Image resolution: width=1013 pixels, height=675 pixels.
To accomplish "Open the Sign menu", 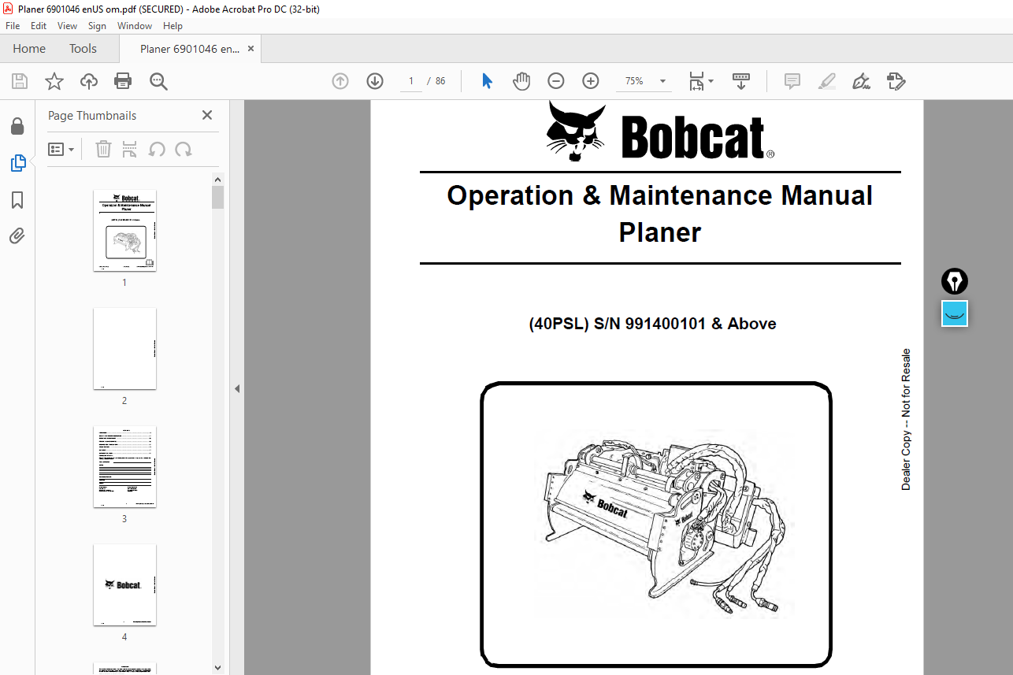I will [x=97, y=26].
